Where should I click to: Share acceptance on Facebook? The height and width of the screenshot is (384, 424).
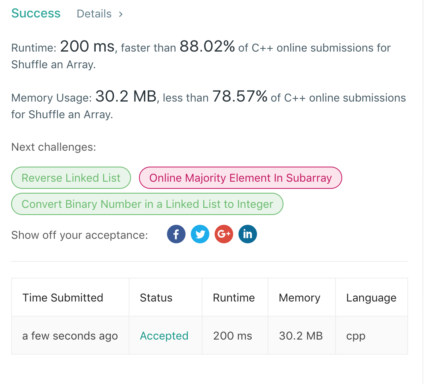[x=176, y=234]
